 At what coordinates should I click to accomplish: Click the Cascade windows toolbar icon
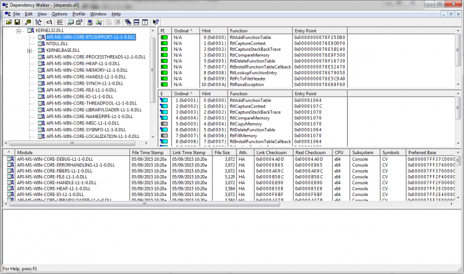128,22
